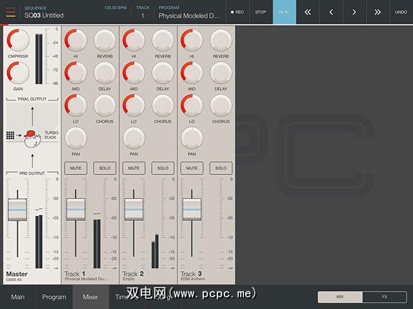Screen dimensions: 413x309
Task: Click the Turbo Duck icon
Action: (x=30, y=135)
